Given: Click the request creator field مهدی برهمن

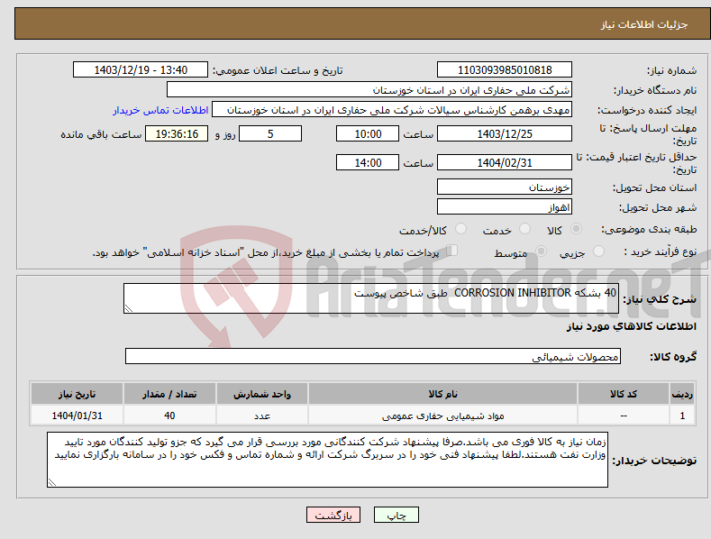Looking at the screenshot, I should 392,110.
